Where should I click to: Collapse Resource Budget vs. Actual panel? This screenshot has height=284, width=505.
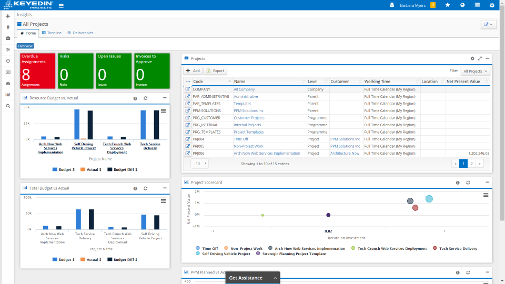[x=165, y=98]
